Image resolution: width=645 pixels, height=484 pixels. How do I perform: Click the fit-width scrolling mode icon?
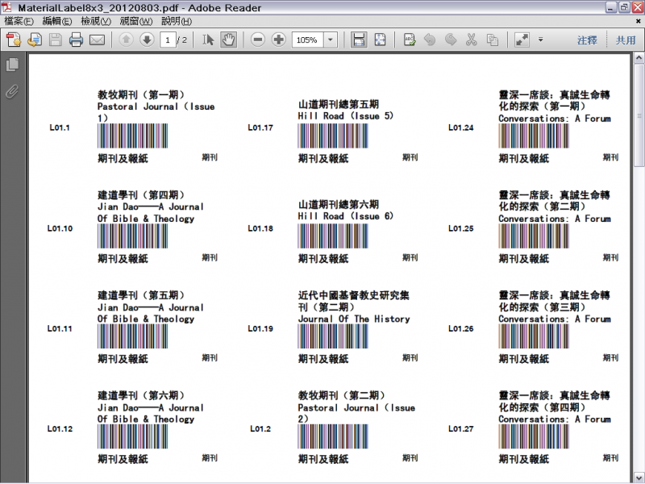coord(359,40)
